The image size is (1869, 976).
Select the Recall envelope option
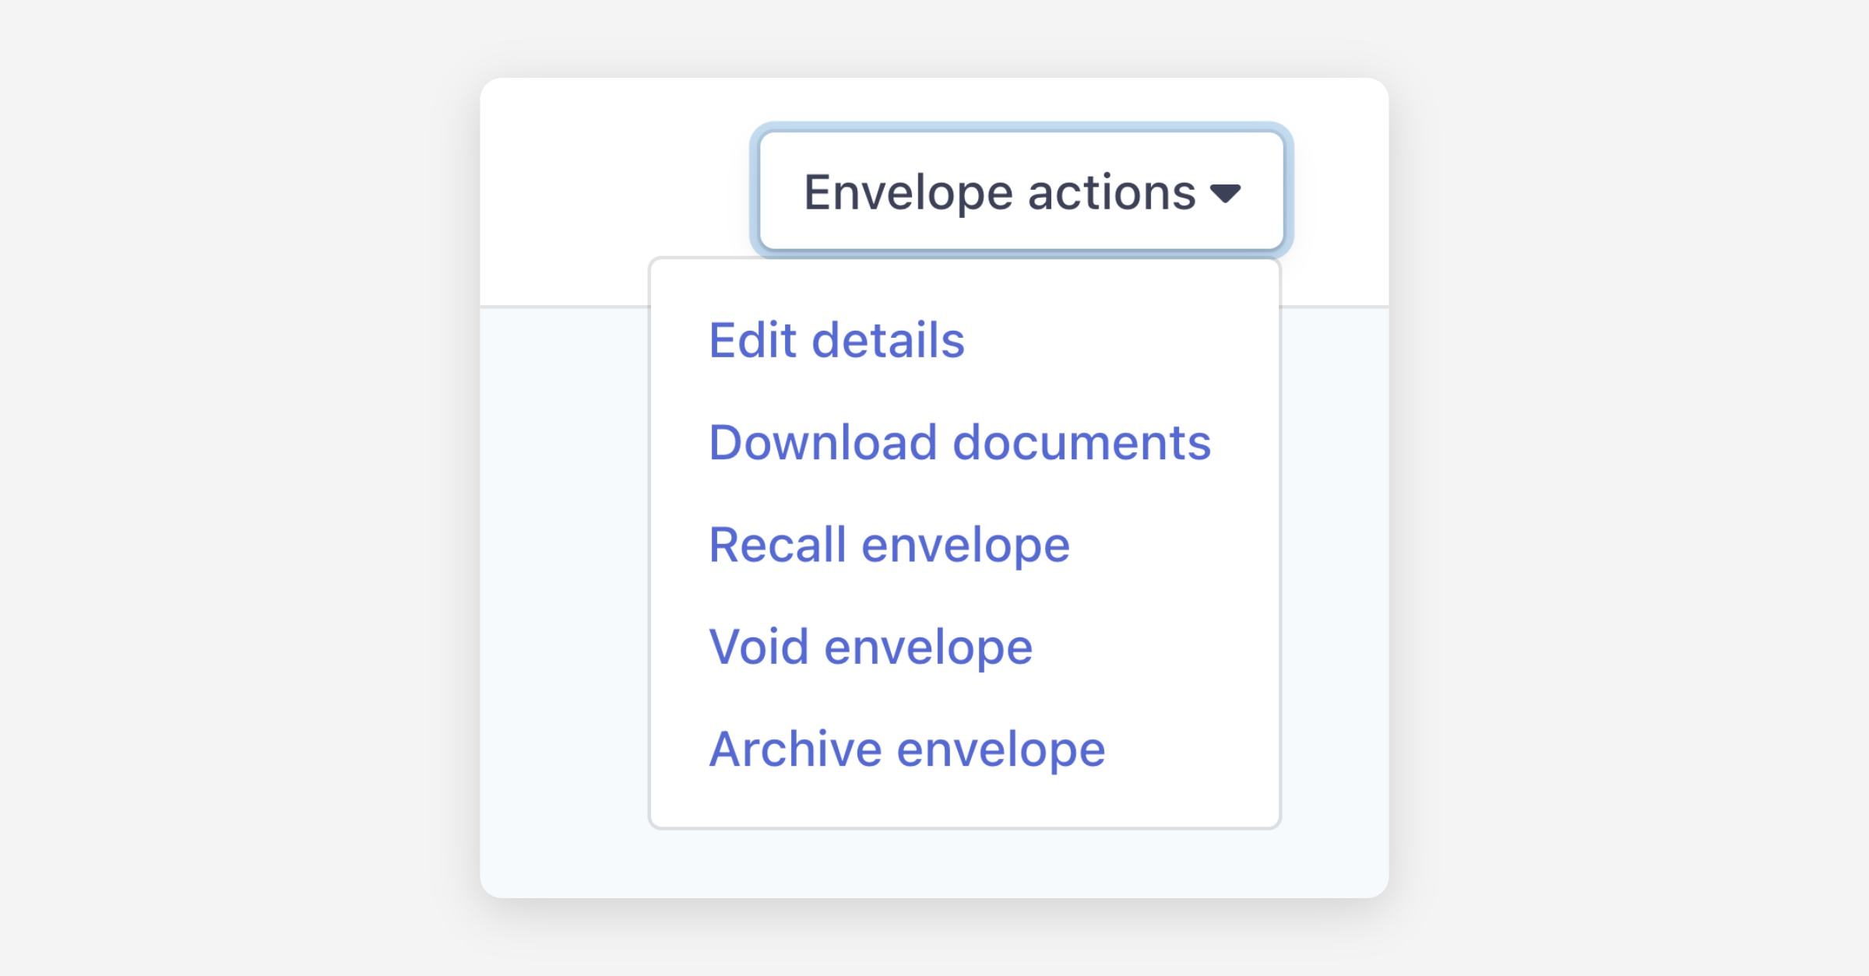point(889,544)
